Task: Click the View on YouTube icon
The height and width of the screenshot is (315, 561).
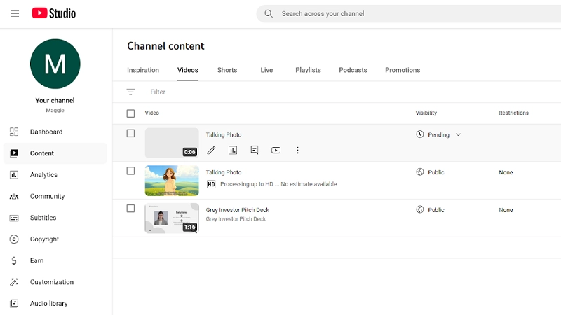Action: coord(276,150)
